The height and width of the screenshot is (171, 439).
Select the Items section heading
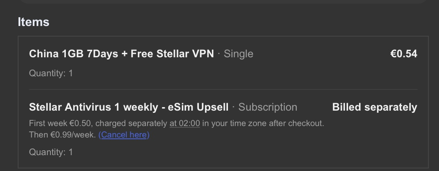click(34, 22)
